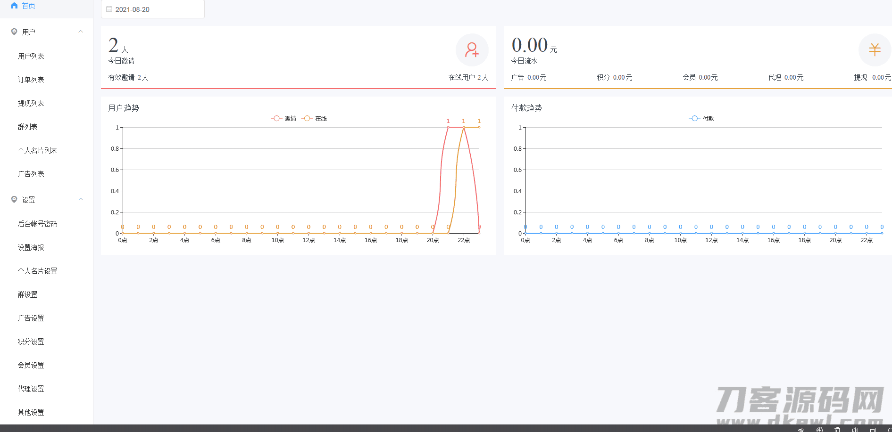Click the location-pin icon beside 设置
This screenshot has width=892, height=432.
[x=14, y=200]
